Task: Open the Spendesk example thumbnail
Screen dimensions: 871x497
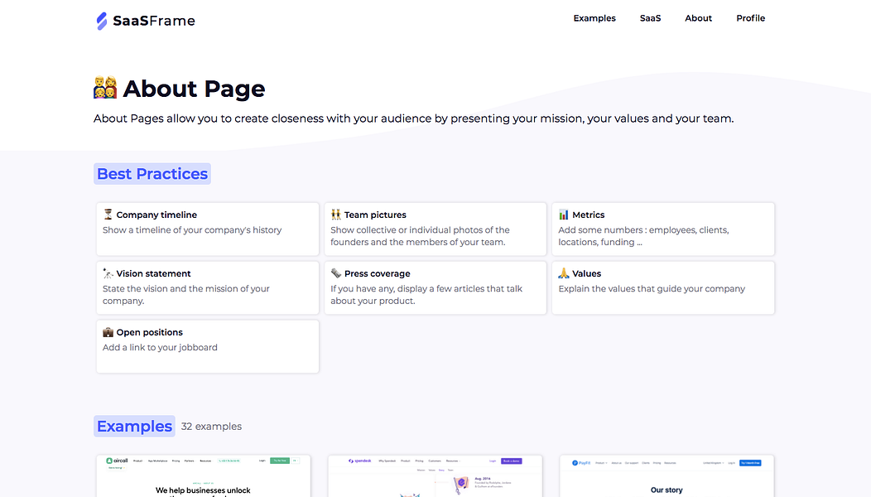Action: 435,475
